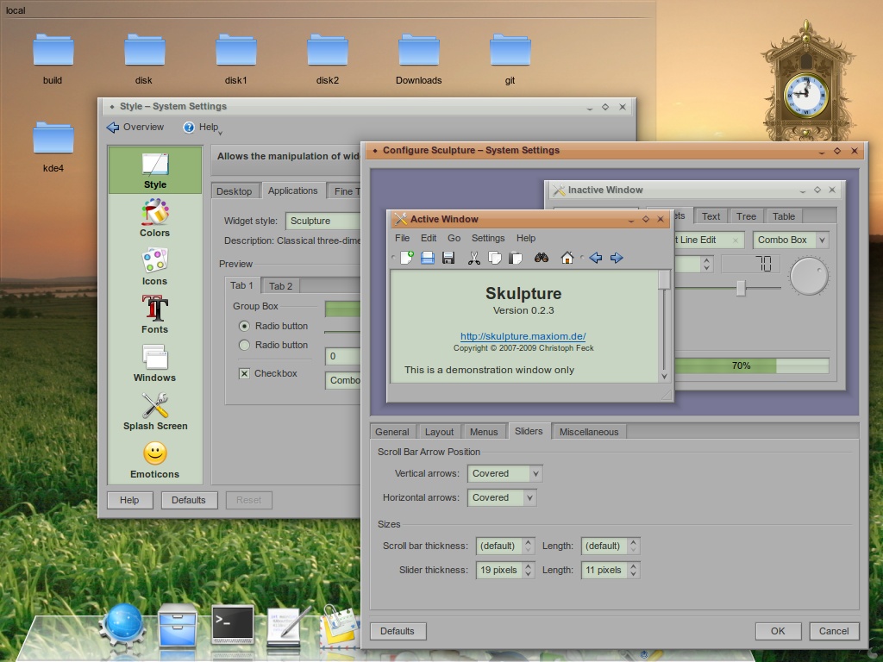Click the Find binoculars icon in Active Window

tap(542, 258)
